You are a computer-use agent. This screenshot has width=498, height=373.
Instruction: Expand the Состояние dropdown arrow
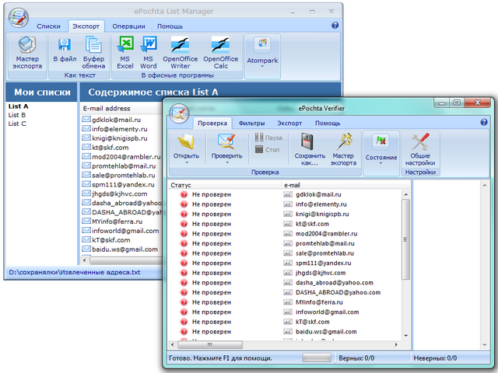pos(381,164)
